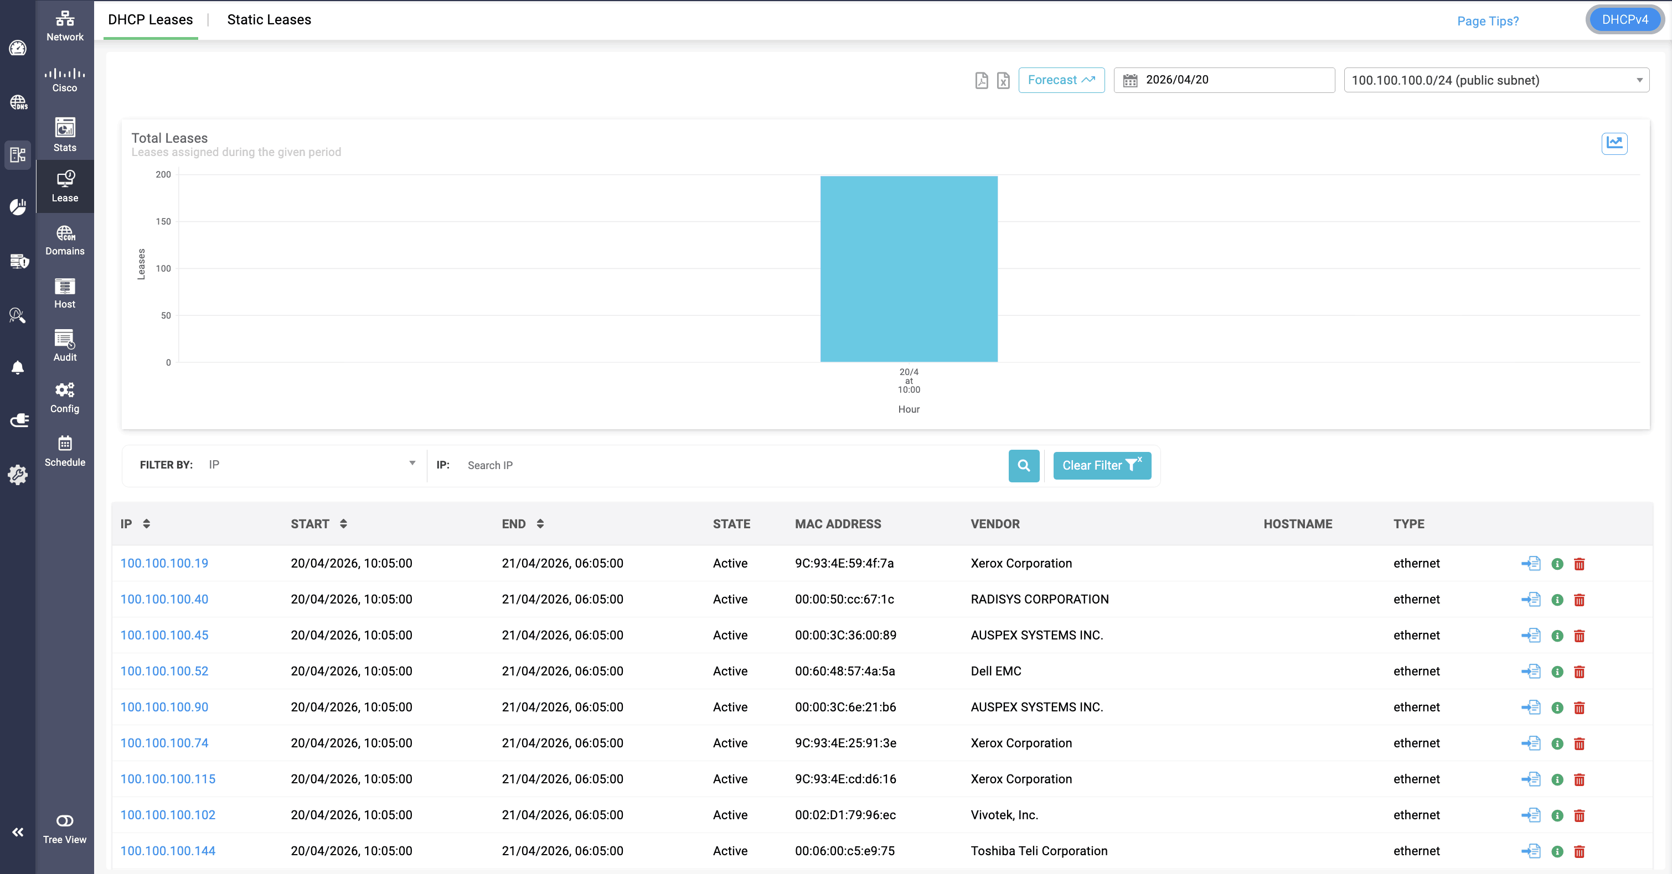Collapse the sidebar with double-chevron icon
This screenshot has height=874, width=1672.
pyautogui.click(x=18, y=832)
